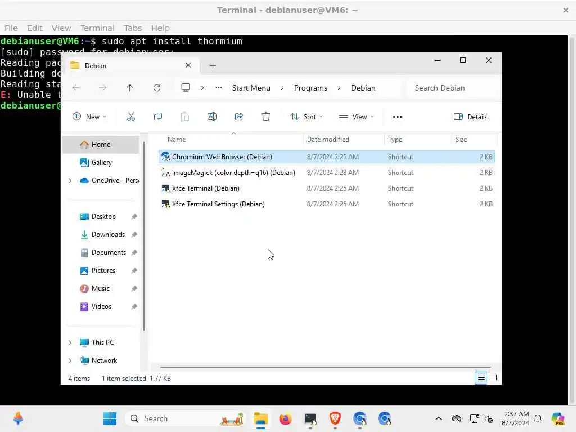This screenshot has width=576, height=432.
Task: Sort by Type column header
Action: 395,139
